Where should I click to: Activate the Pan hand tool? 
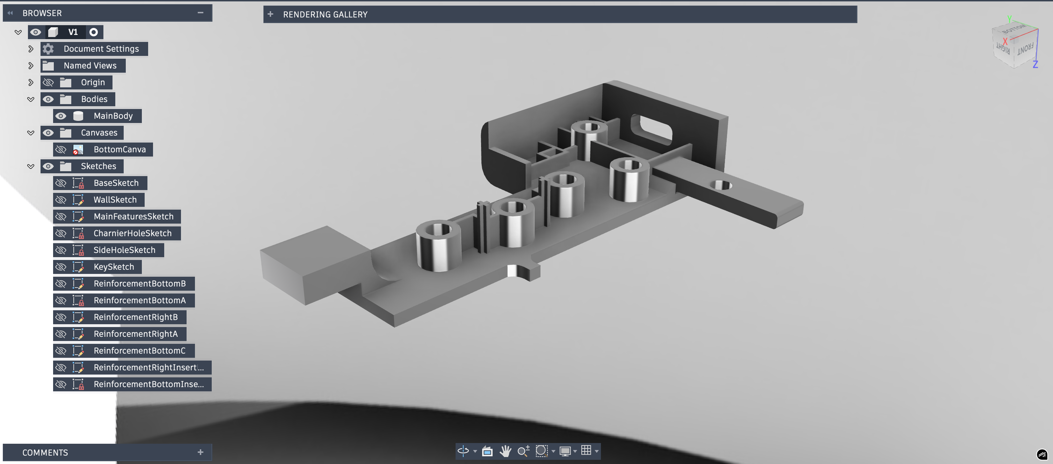click(x=505, y=451)
